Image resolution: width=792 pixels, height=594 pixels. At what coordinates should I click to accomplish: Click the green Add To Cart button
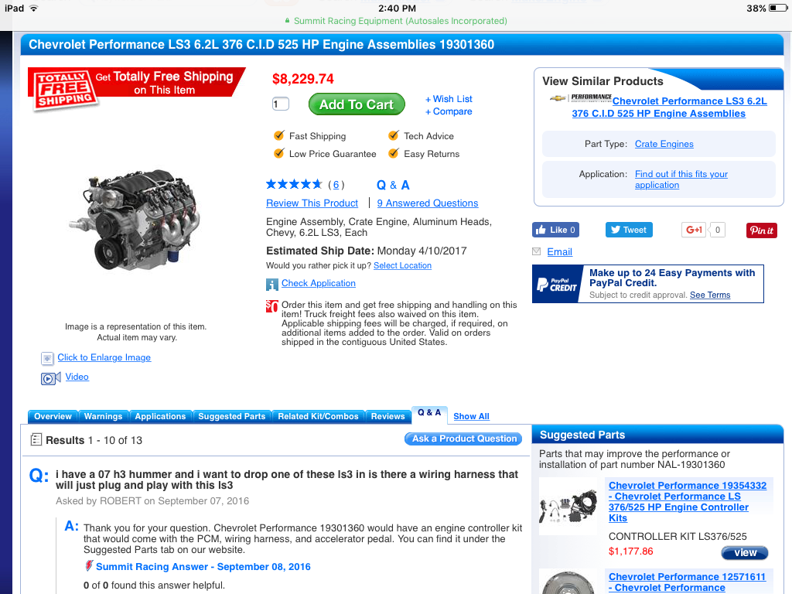pyautogui.click(x=357, y=104)
